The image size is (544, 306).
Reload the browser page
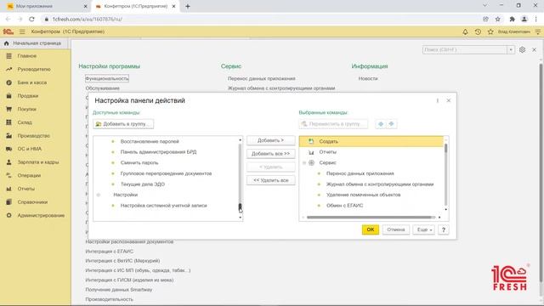[31, 19]
